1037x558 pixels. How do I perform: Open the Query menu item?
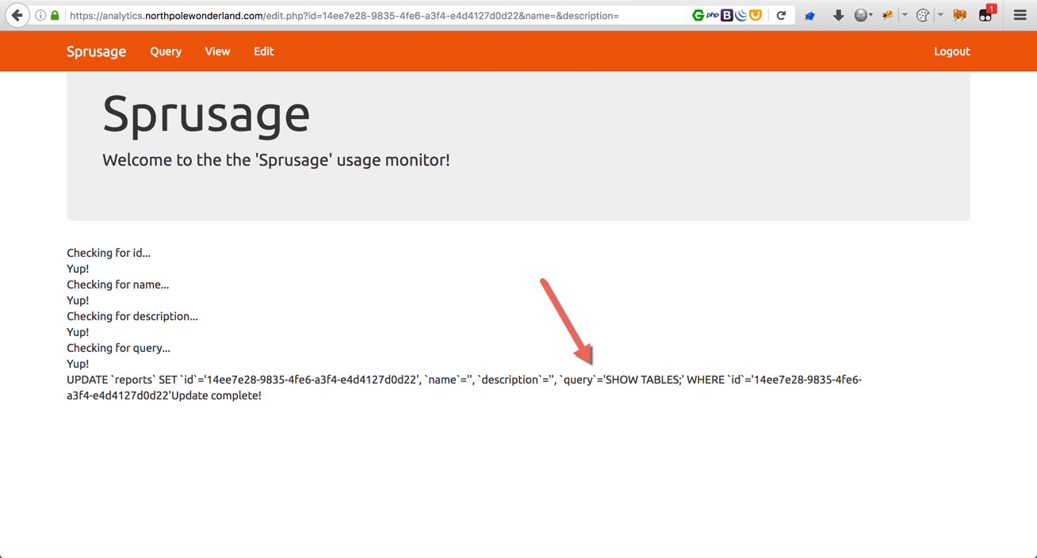[166, 52]
